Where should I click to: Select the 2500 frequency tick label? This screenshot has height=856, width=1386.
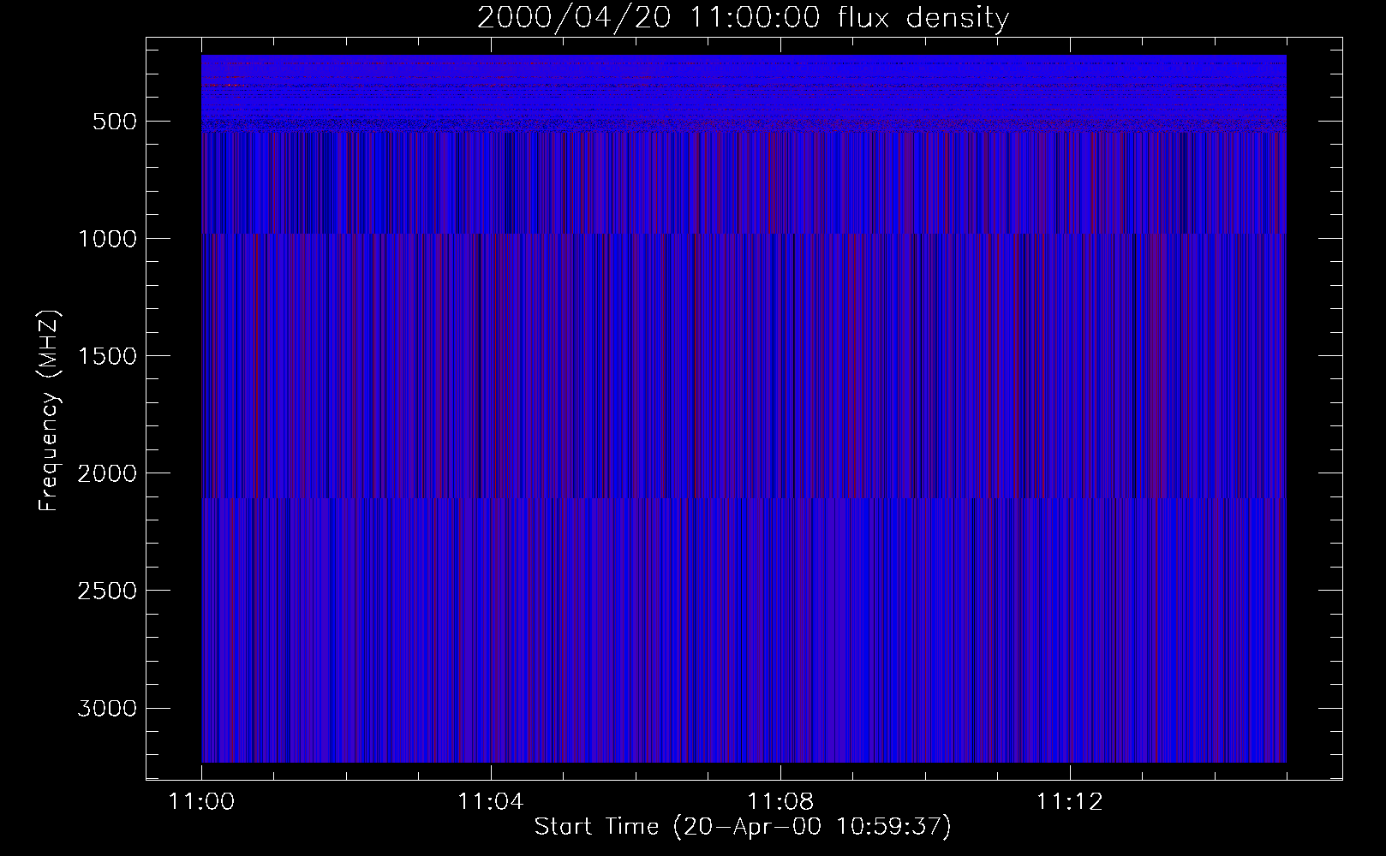106,591
